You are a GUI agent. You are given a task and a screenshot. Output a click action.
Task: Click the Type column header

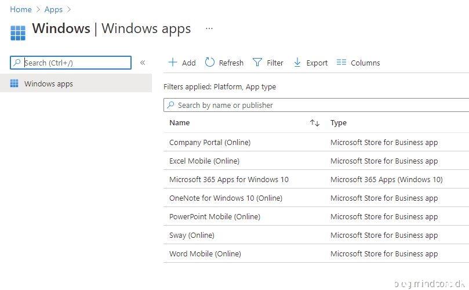(x=339, y=123)
